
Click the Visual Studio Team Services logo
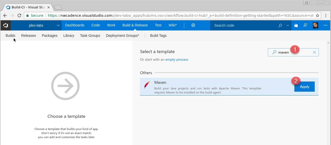5,25
